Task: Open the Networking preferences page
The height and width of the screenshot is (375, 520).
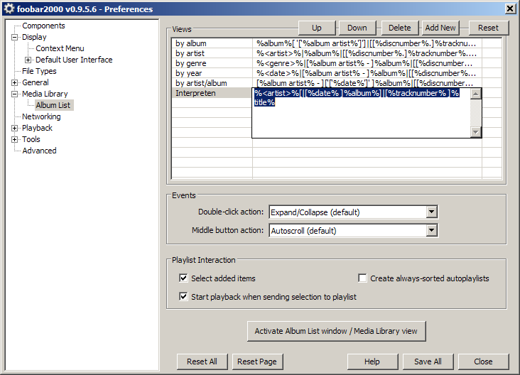Action: coord(41,116)
